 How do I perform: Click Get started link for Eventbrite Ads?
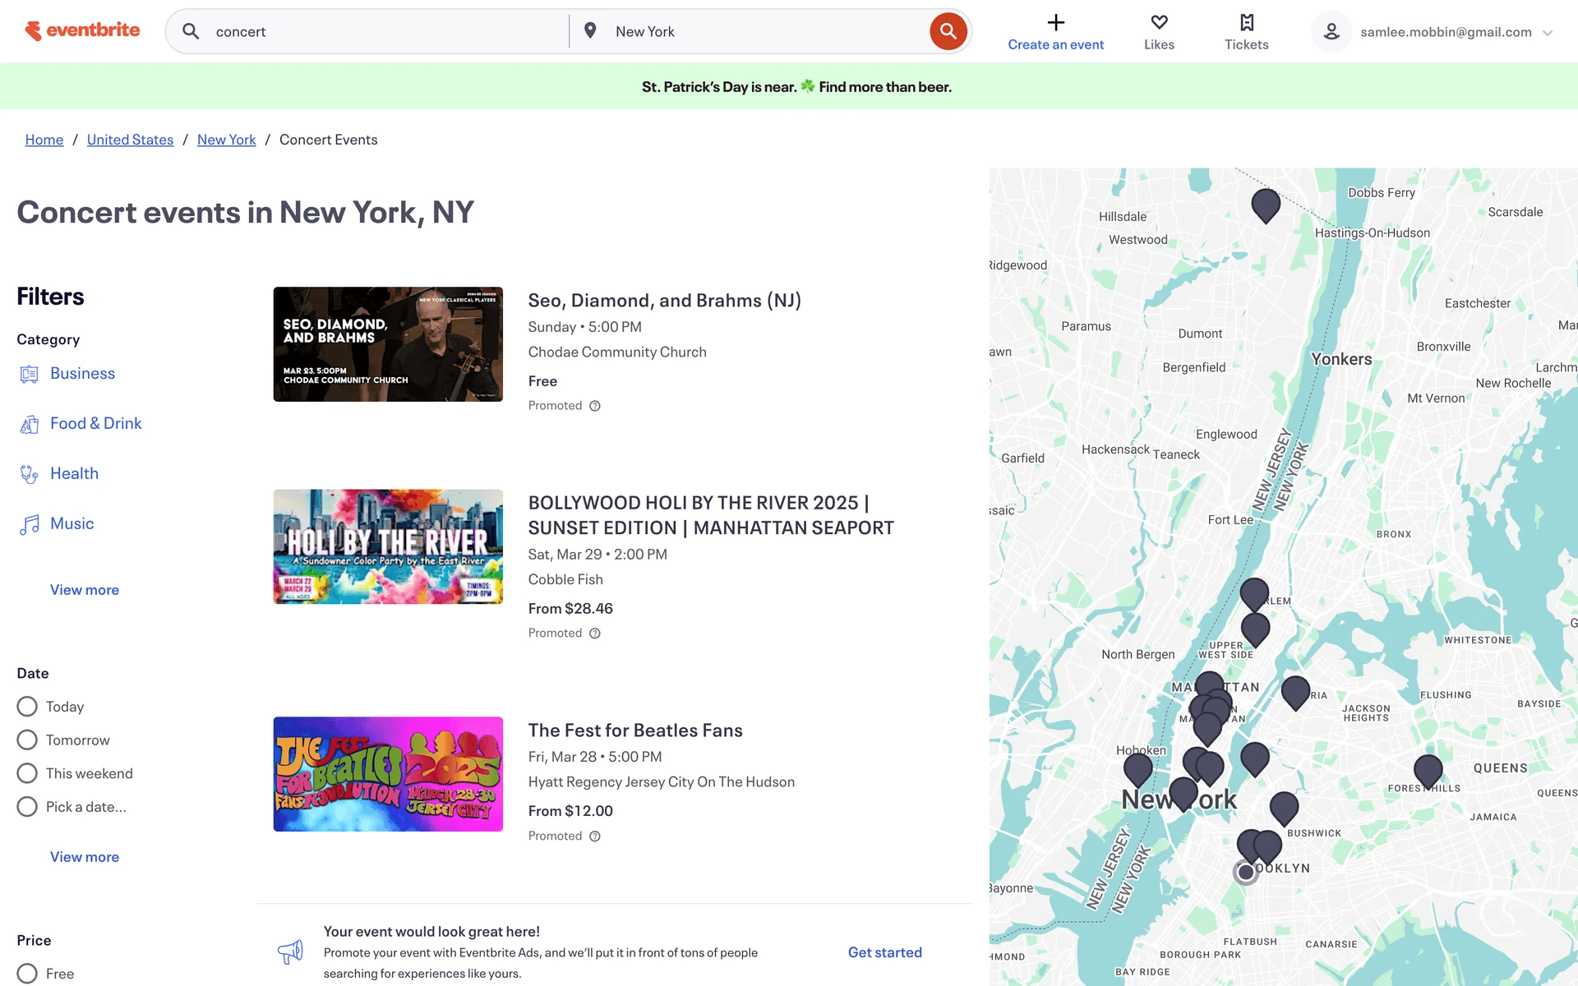tap(884, 952)
